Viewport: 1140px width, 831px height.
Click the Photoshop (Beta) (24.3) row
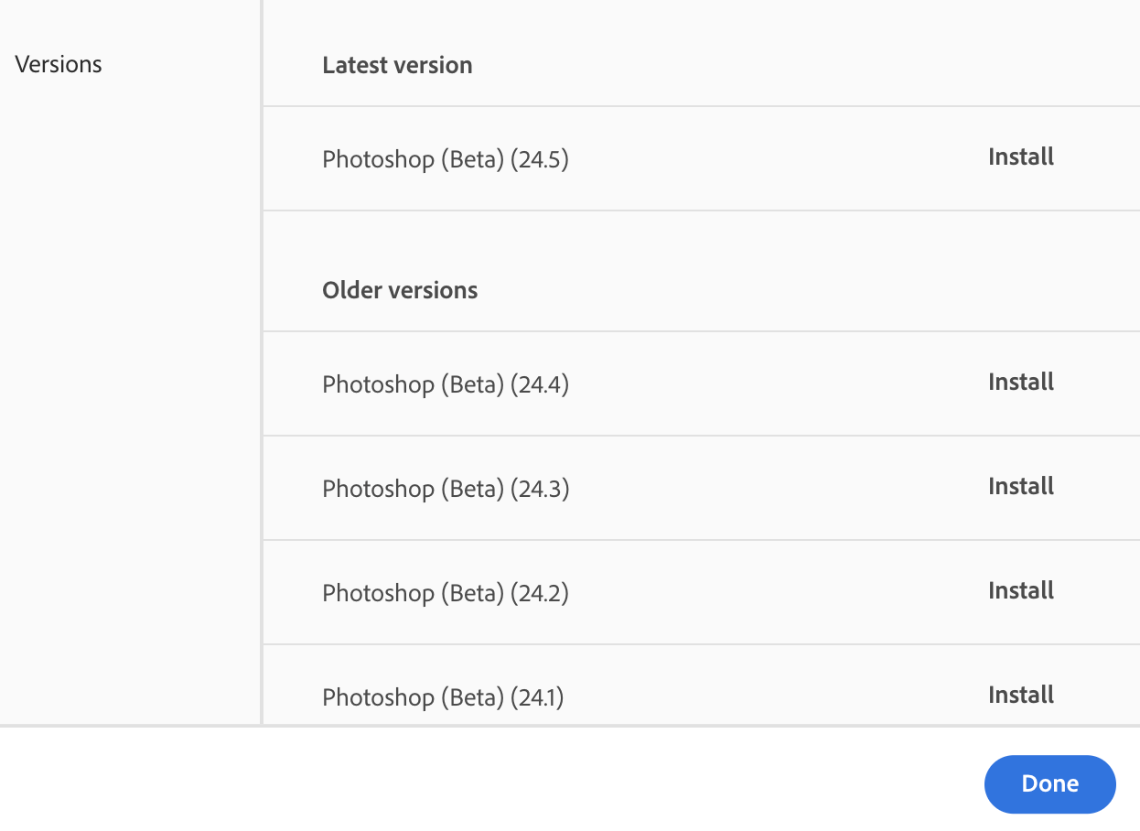pos(445,489)
